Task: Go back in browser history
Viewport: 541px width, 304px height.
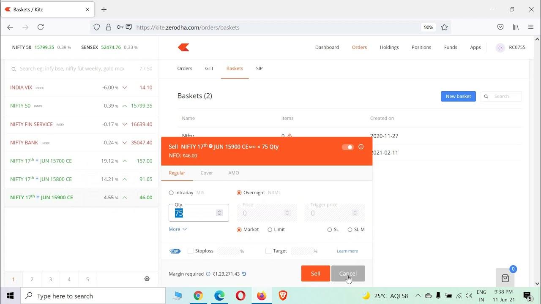Action: click(x=10, y=27)
